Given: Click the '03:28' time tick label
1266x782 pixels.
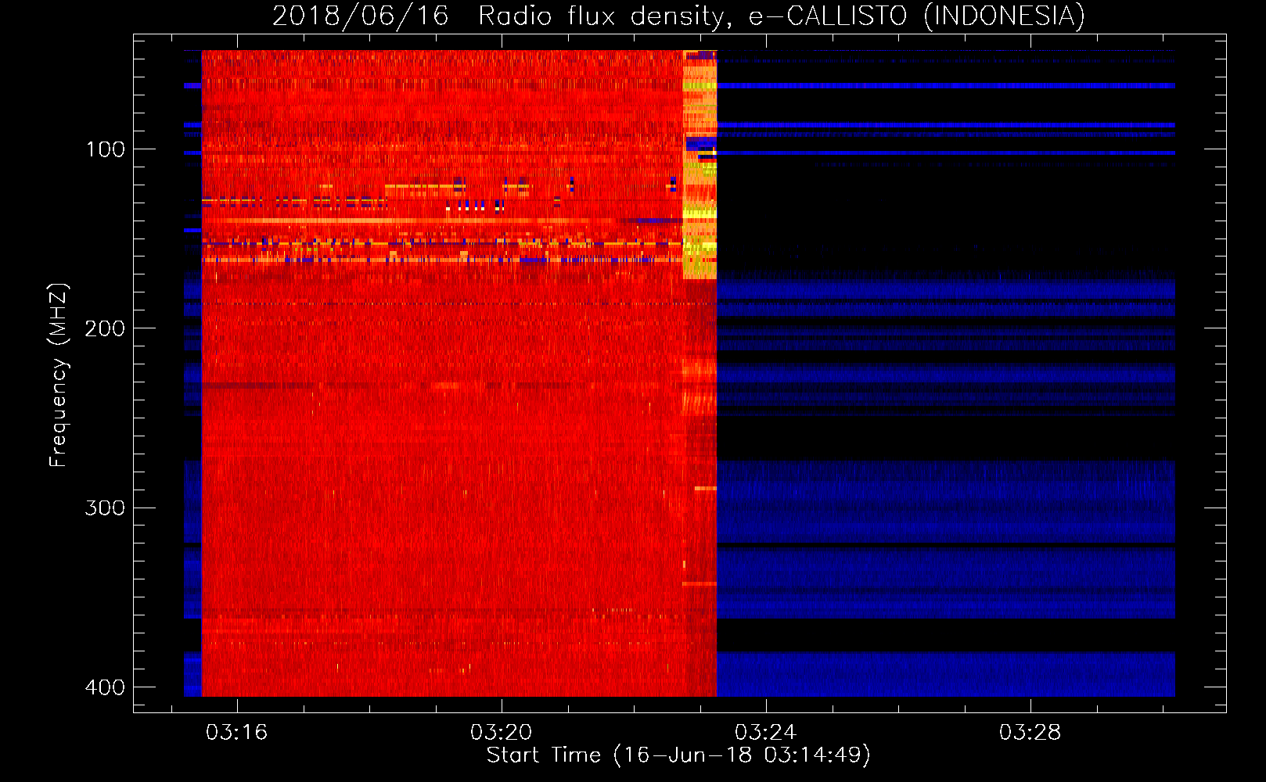Looking at the screenshot, I should (1030, 733).
